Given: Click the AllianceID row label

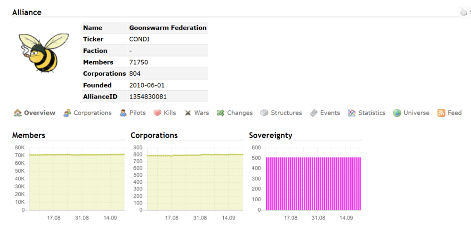Looking at the screenshot, I should coord(101,97).
